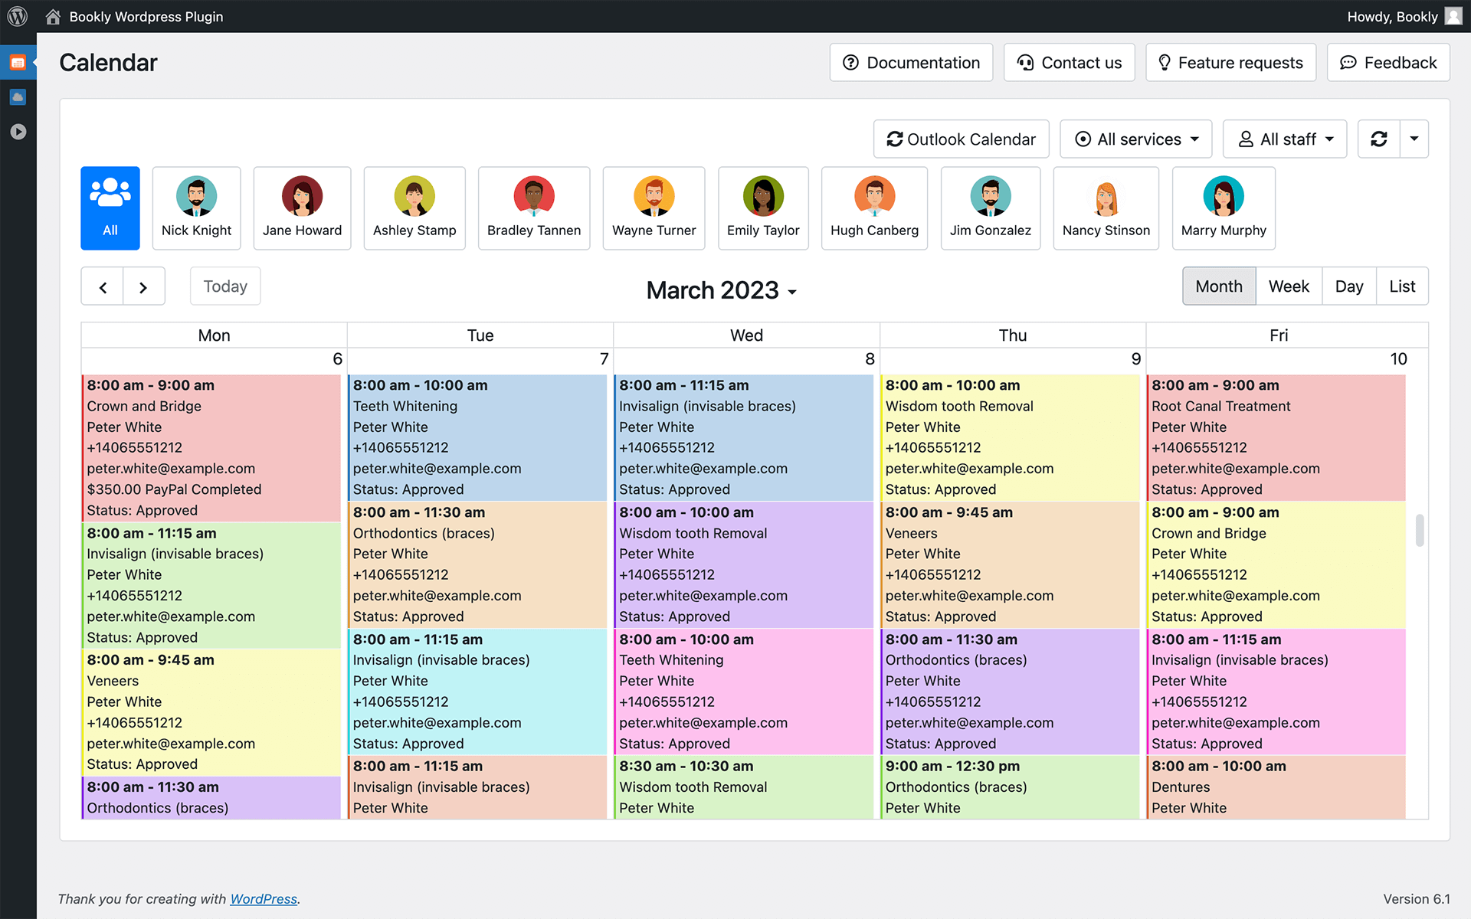This screenshot has width=1471, height=919.
Task: Go to the next month with the arrow
Action: [x=144, y=286]
